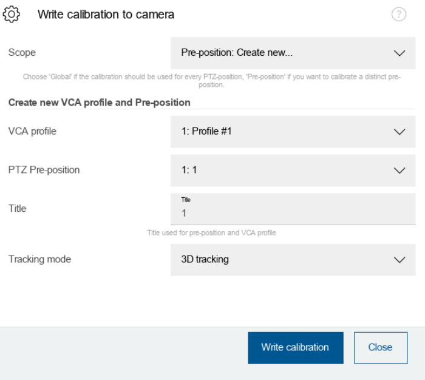Focus the Title text input field
Screen dimensions: 425x380
coord(293,214)
